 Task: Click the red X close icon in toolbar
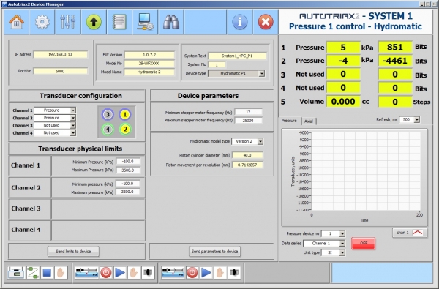click(x=266, y=22)
